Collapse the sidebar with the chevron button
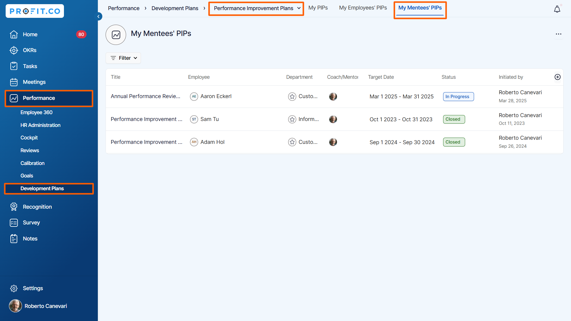This screenshot has width=571, height=321. pyautogui.click(x=98, y=16)
